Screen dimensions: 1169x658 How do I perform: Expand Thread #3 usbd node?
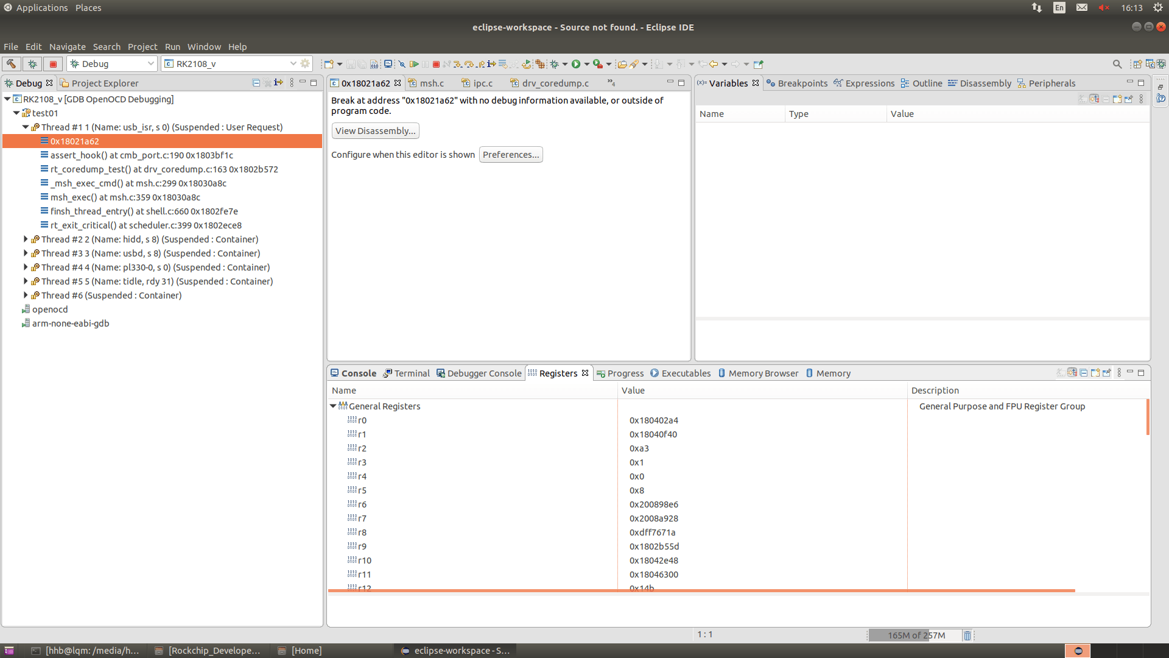point(26,253)
